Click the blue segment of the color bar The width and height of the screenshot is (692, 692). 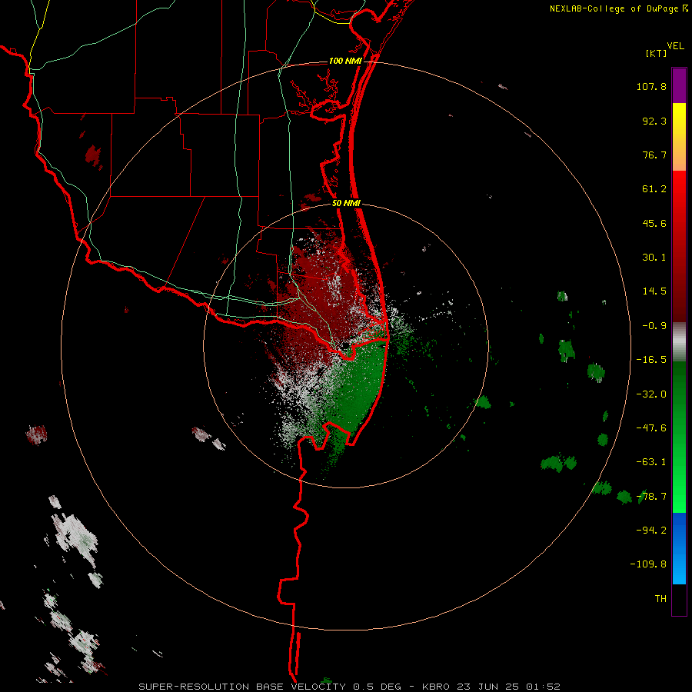coord(679,548)
